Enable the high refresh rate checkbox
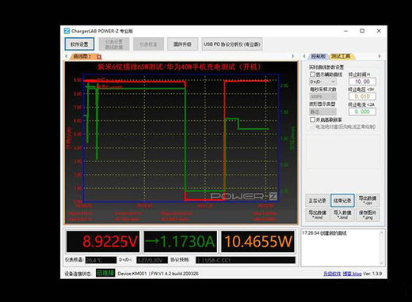The image size is (412, 302). tap(312, 119)
